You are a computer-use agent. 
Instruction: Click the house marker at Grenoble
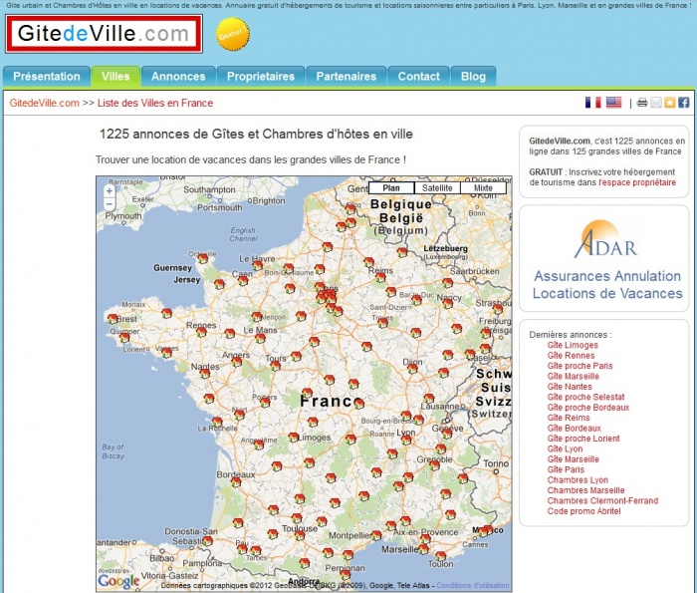point(435,465)
